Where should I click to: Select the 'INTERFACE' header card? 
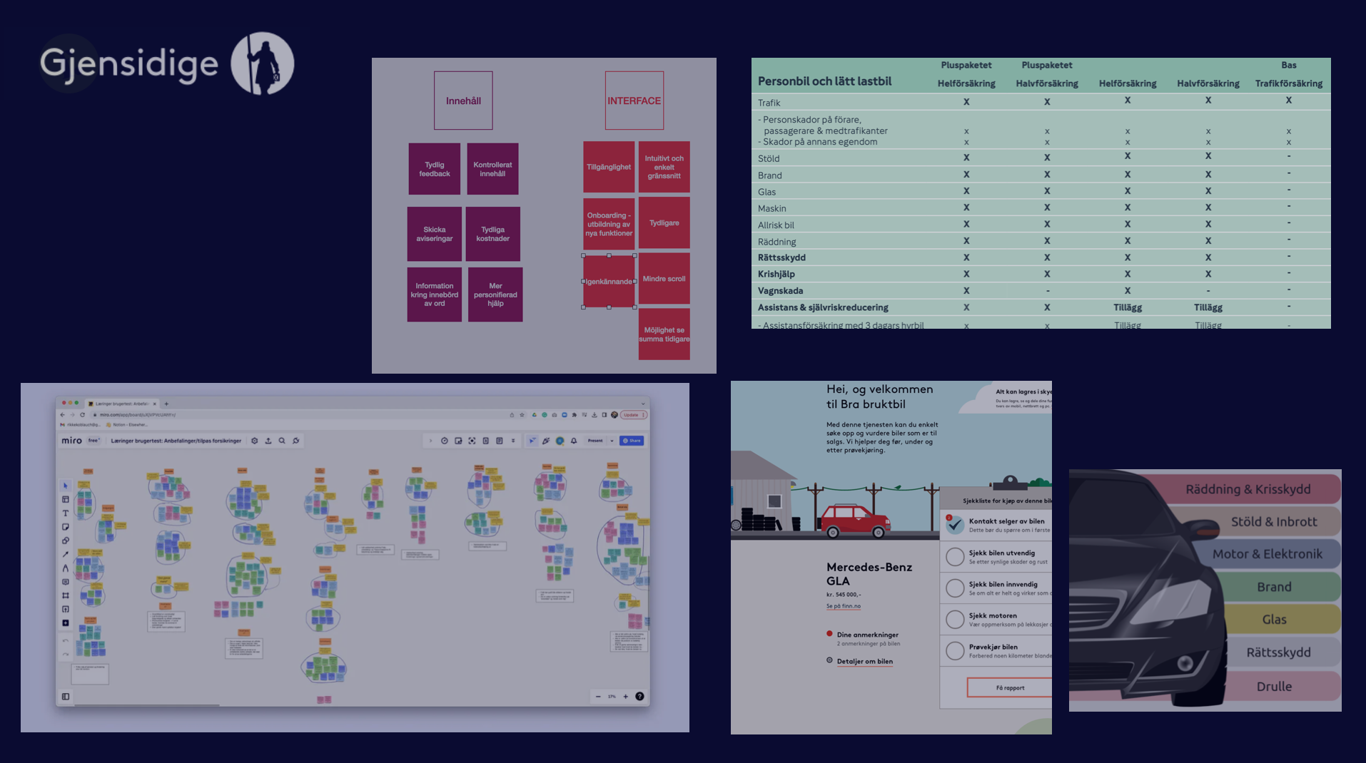coord(634,101)
